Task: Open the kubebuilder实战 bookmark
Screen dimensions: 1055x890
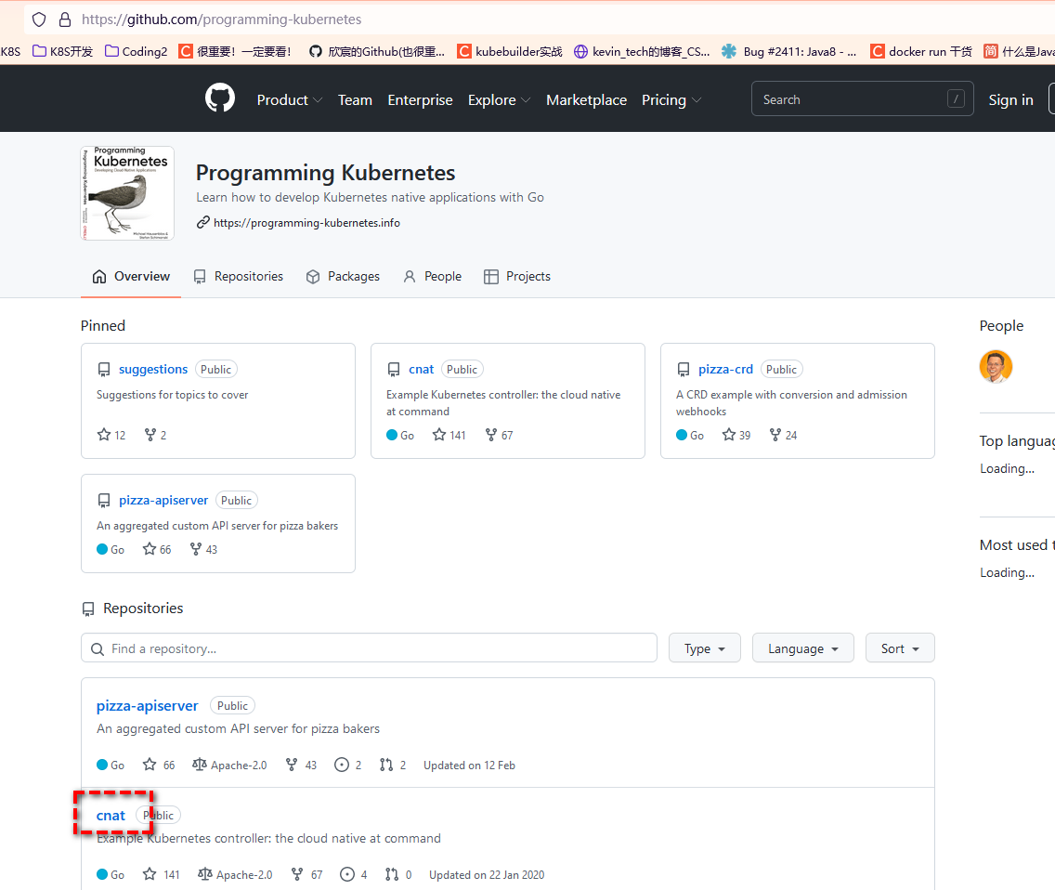Action: 509,51
